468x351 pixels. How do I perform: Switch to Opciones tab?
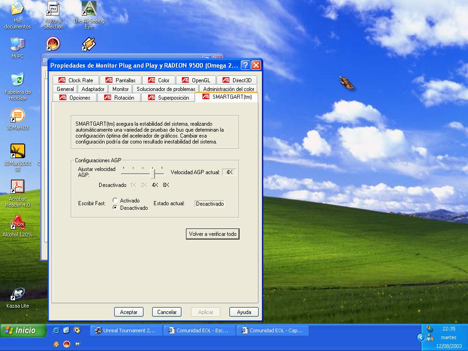coord(75,98)
